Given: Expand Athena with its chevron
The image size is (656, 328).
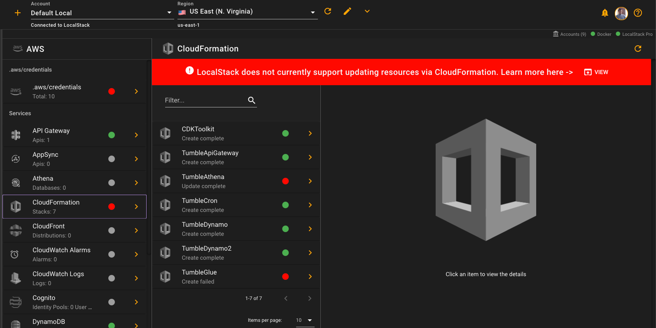Looking at the screenshot, I should 136,183.
